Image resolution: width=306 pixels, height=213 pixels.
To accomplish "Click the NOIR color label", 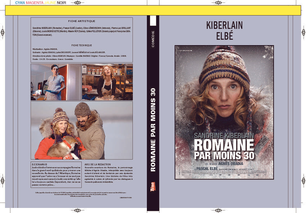I will [x=62, y=3].
